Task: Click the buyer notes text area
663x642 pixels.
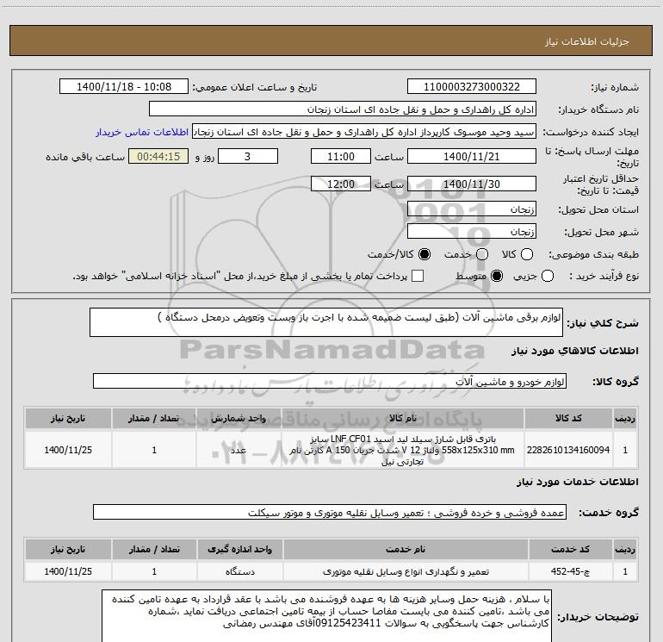Action: pos(326,616)
